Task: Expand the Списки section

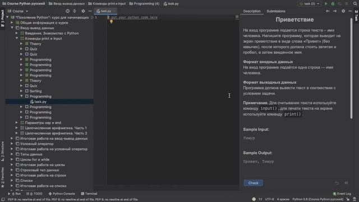Action: click(x=12, y=181)
